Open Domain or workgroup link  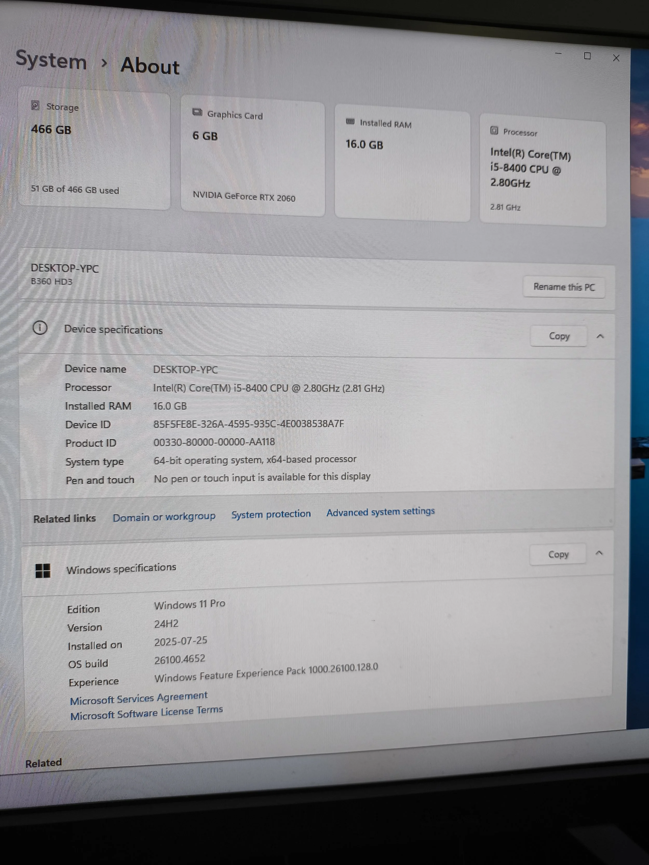tap(164, 517)
